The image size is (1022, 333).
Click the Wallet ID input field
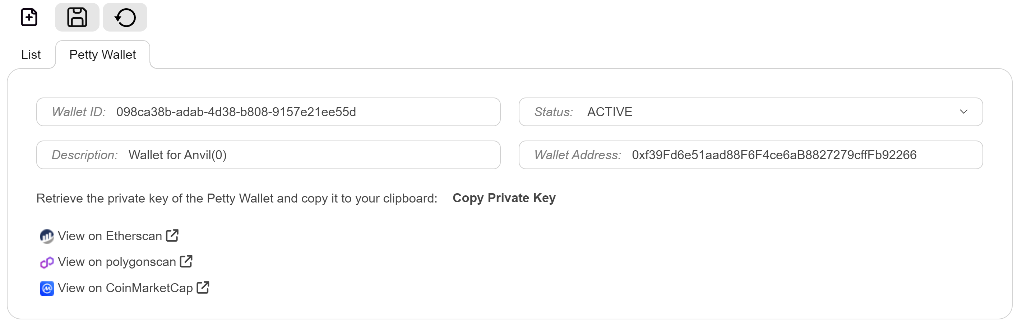point(278,112)
